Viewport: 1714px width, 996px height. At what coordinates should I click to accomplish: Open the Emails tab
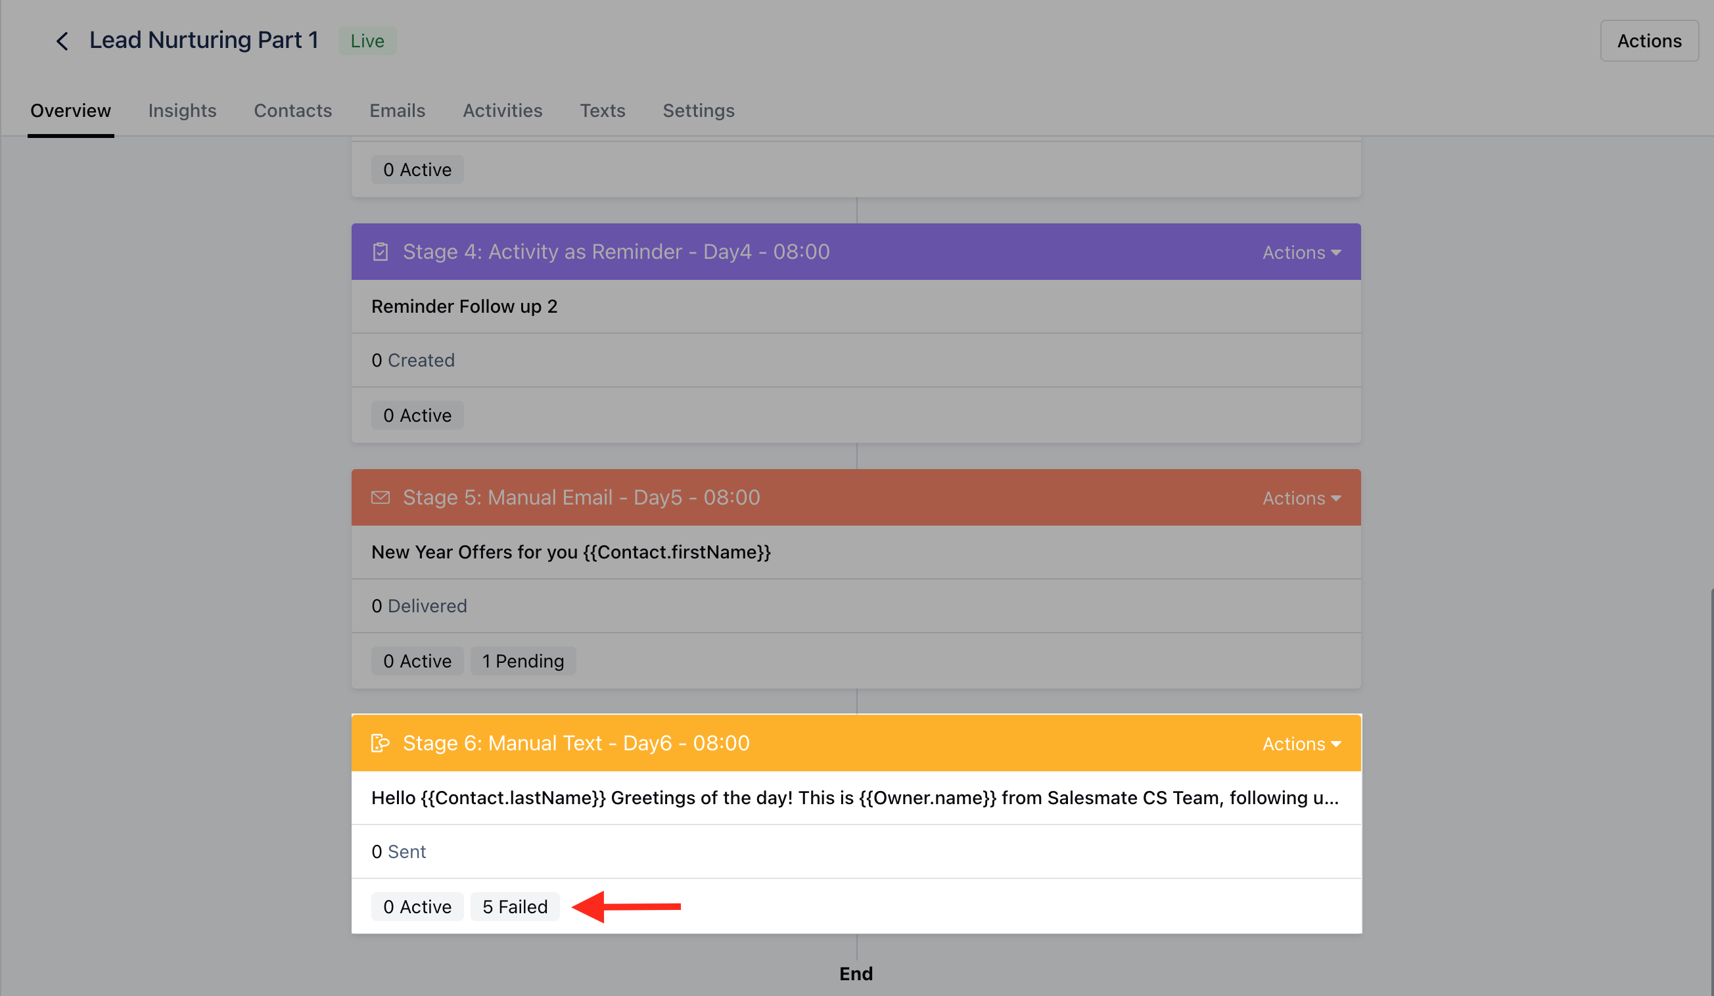click(x=397, y=110)
